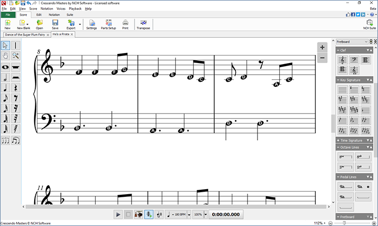This screenshot has width=378, height=226.
Task: Toggle the speaker note audition button
Action: (160, 214)
